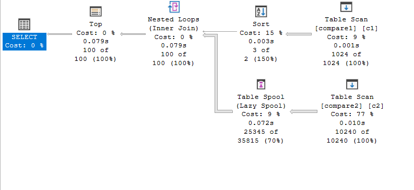Image resolution: width=414 pixels, height=190 pixels.
Task: Select the '[compare2] [c2]' table name text
Action: pos(352,106)
